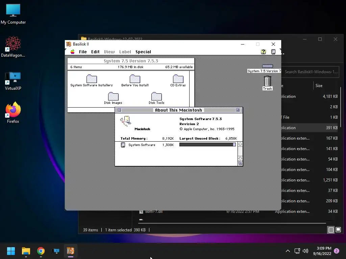
Task: Switch Explorer to details view icon
Action: click(x=331, y=230)
